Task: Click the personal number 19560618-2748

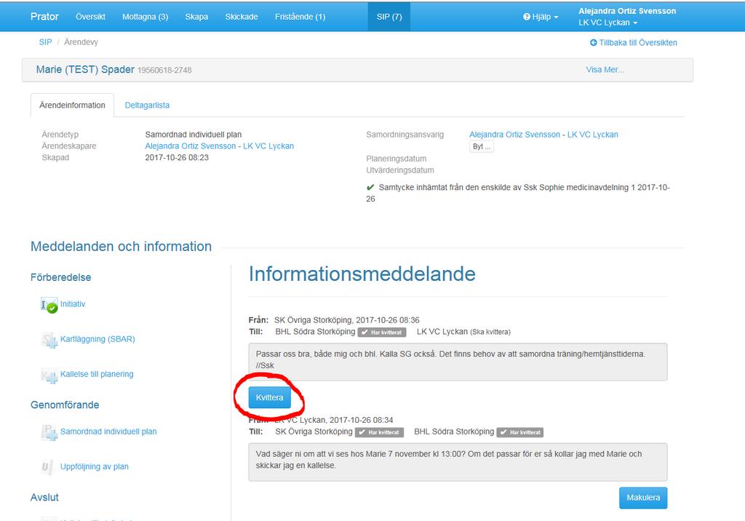Action: pos(164,71)
